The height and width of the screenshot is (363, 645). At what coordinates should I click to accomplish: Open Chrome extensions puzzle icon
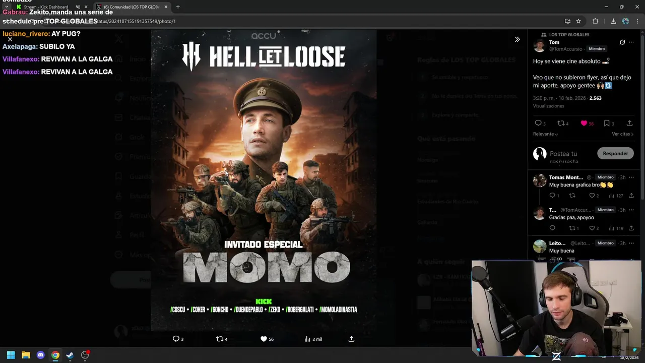[x=596, y=21]
